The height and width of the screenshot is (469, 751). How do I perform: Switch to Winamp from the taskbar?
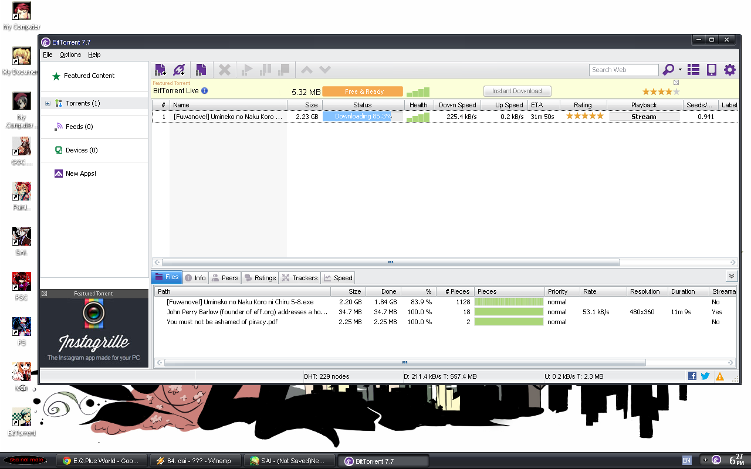195,461
